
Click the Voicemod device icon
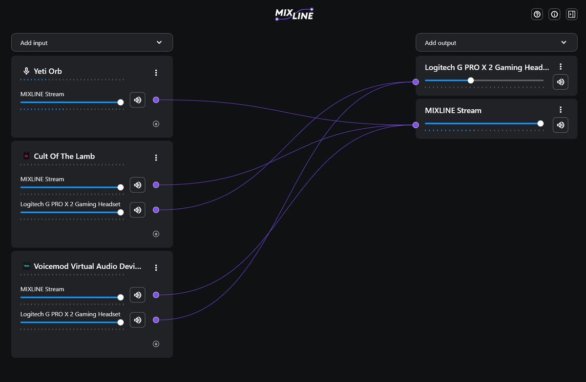tap(26, 266)
